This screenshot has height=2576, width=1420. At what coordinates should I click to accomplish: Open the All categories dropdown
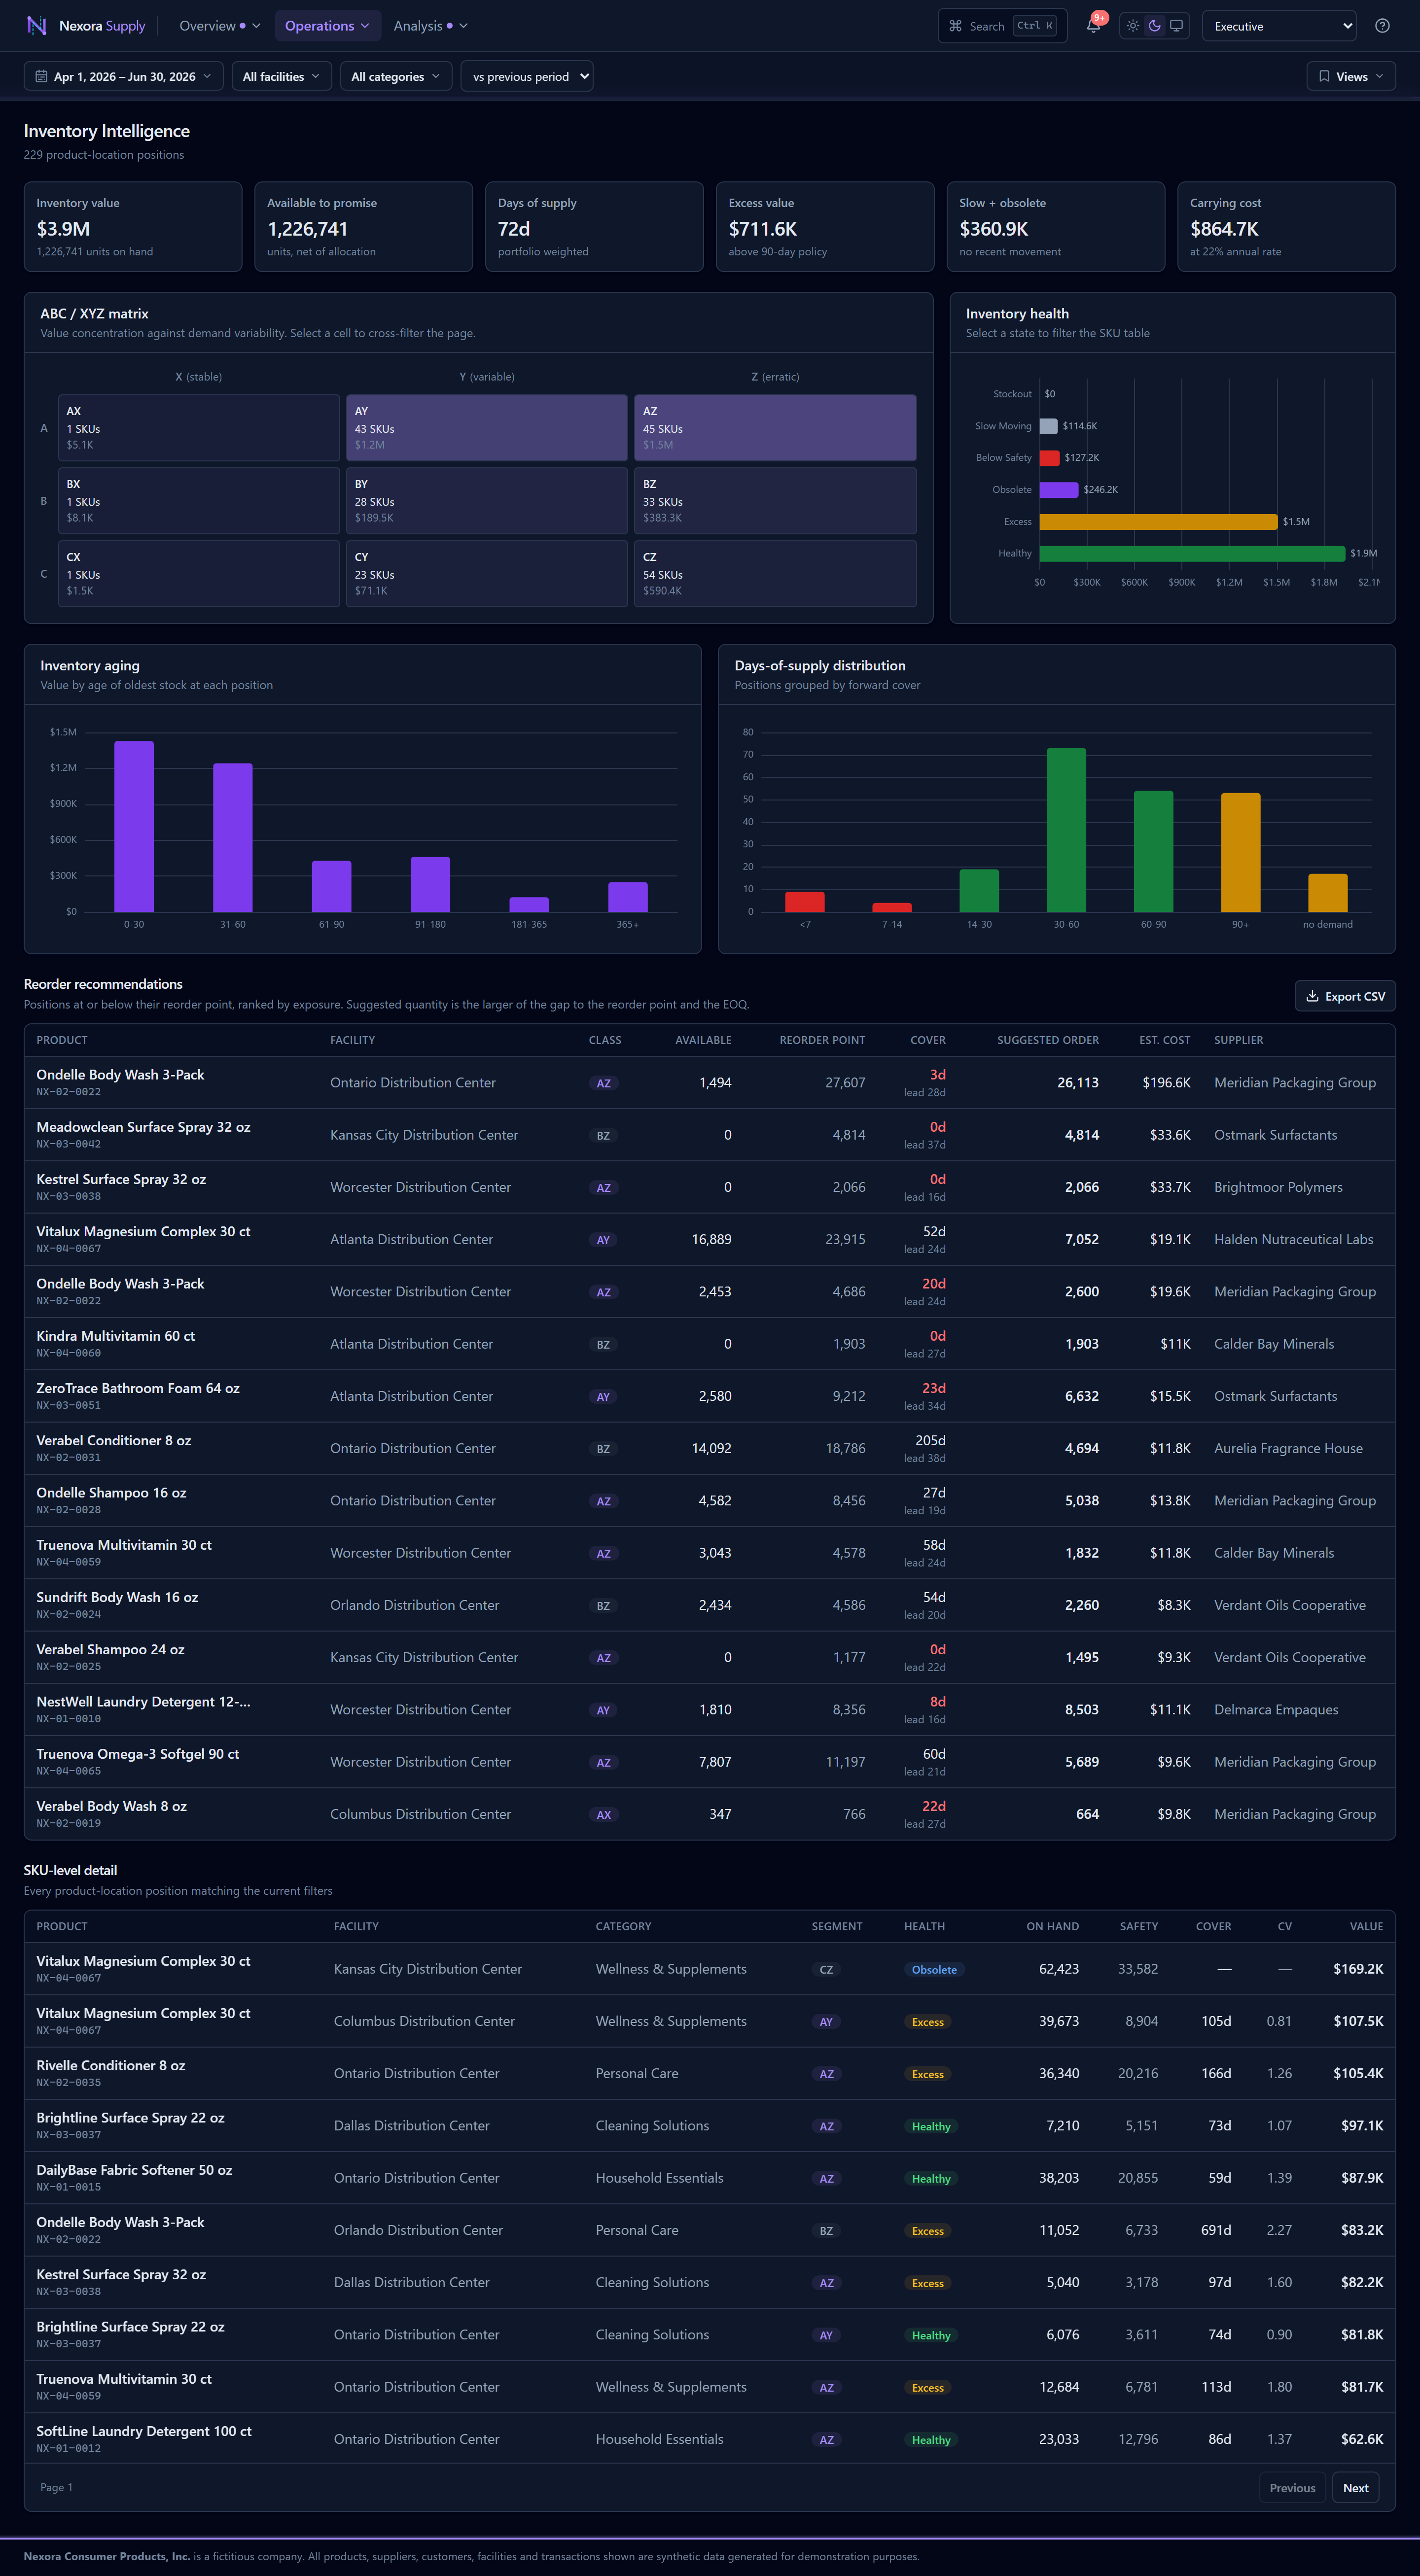pyautogui.click(x=396, y=76)
